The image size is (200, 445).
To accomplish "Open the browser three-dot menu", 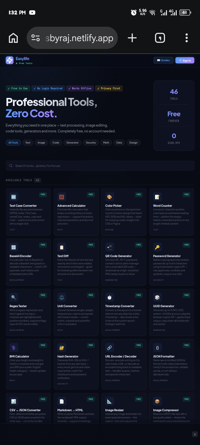I will (x=187, y=38).
